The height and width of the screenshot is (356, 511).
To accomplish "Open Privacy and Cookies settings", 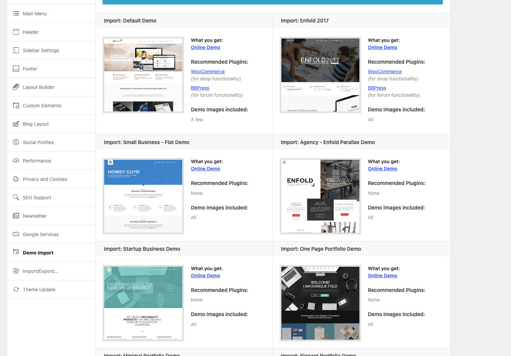I will coord(51,179).
